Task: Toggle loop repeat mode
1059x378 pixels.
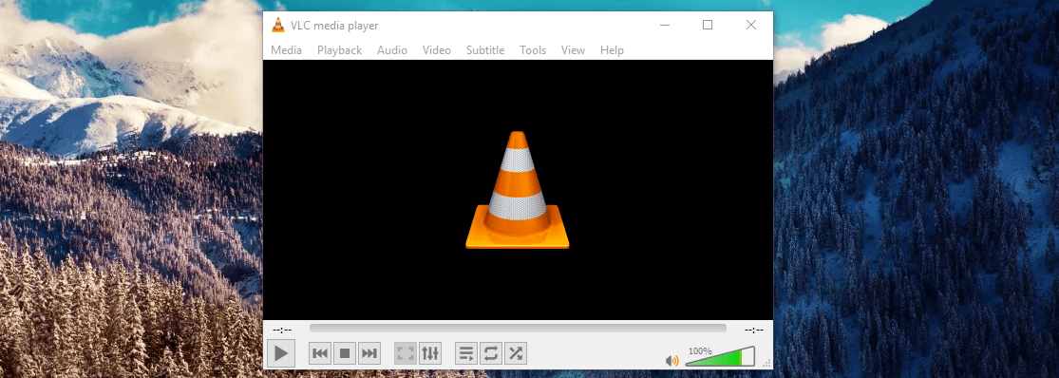Action: click(x=491, y=353)
